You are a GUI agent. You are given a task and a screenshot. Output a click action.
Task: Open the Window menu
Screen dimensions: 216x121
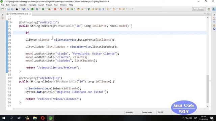(63, 5)
